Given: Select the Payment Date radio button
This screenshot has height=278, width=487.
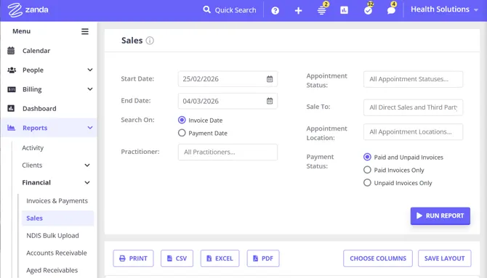Looking at the screenshot, I should pos(182,133).
